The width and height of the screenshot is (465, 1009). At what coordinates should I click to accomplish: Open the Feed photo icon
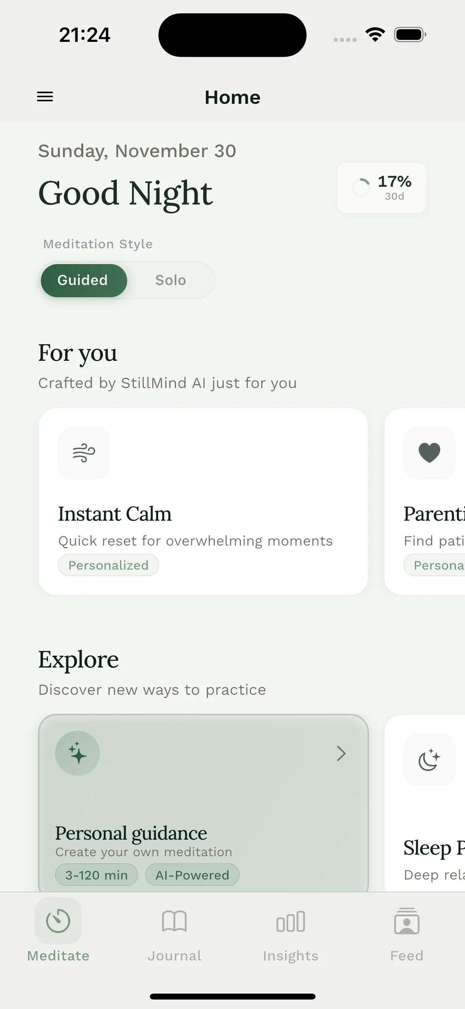click(407, 921)
